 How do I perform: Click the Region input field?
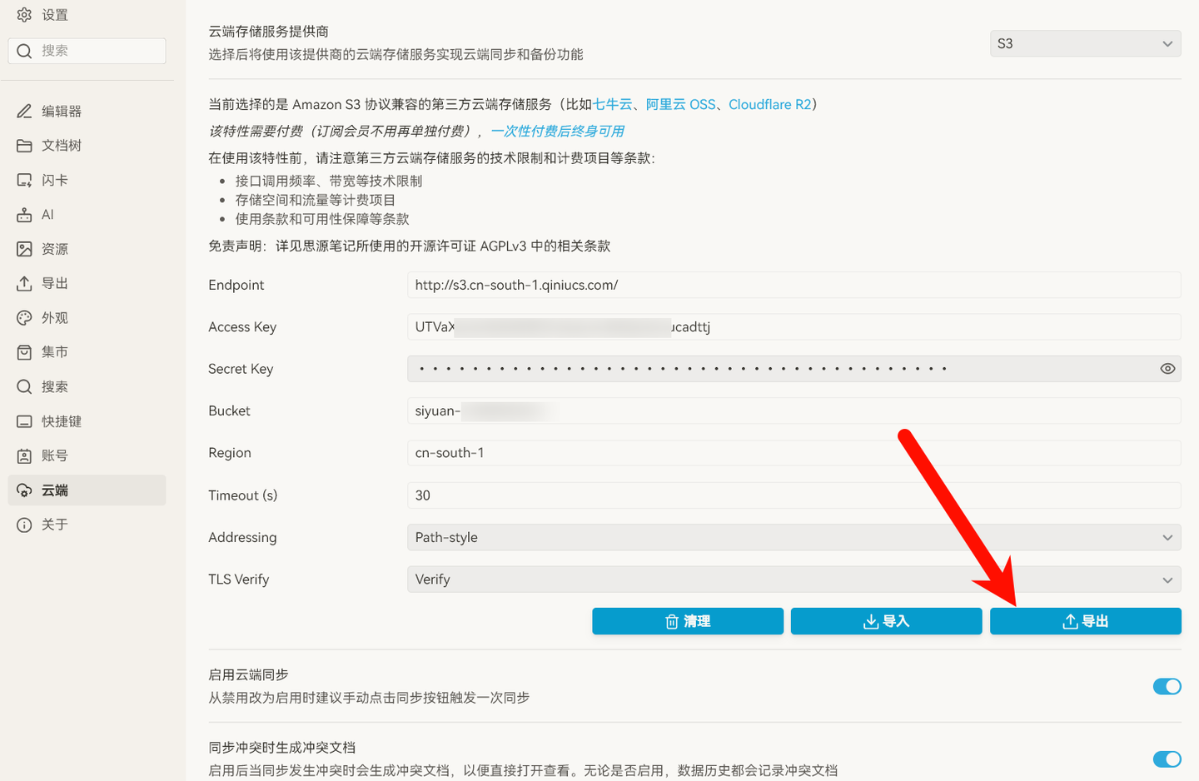[x=794, y=453]
